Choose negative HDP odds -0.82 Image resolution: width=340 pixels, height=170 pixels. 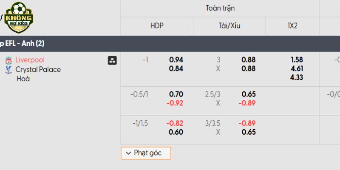pyautogui.click(x=175, y=123)
